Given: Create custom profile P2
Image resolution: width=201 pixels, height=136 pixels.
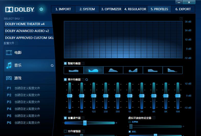Looking at the screenshot, I should point(30,95).
